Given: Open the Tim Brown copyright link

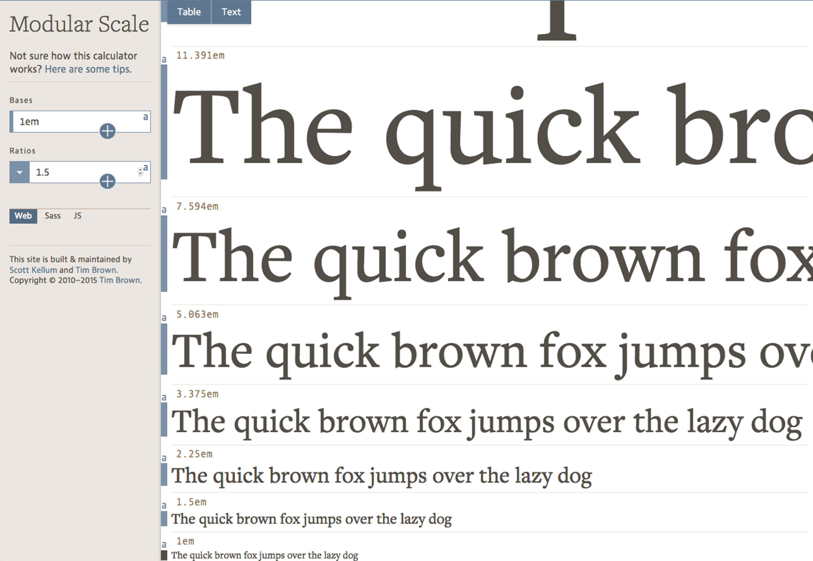Looking at the screenshot, I should click(120, 280).
